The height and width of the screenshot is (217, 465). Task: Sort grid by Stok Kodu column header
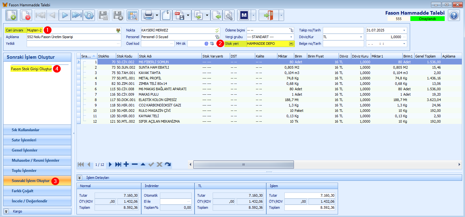point(127,56)
